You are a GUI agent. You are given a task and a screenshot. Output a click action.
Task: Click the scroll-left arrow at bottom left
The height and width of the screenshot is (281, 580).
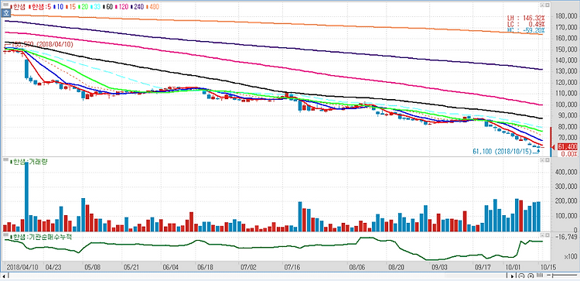[x=4, y=276]
